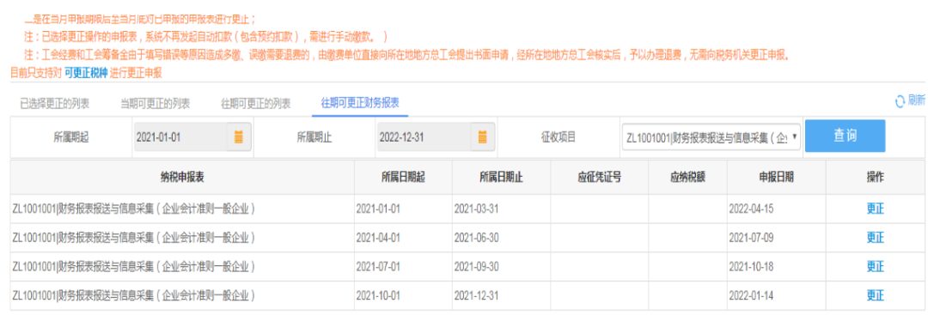The image size is (928, 315).
Task: Switch to 往期可更正的列表 tab
Action: pos(256,104)
